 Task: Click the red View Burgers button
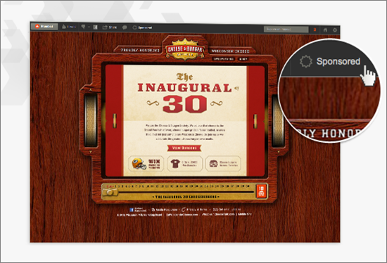(184, 148)
